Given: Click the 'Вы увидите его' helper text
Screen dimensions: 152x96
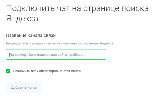Looking at the screenshot, I should click(x=18, y=43).
